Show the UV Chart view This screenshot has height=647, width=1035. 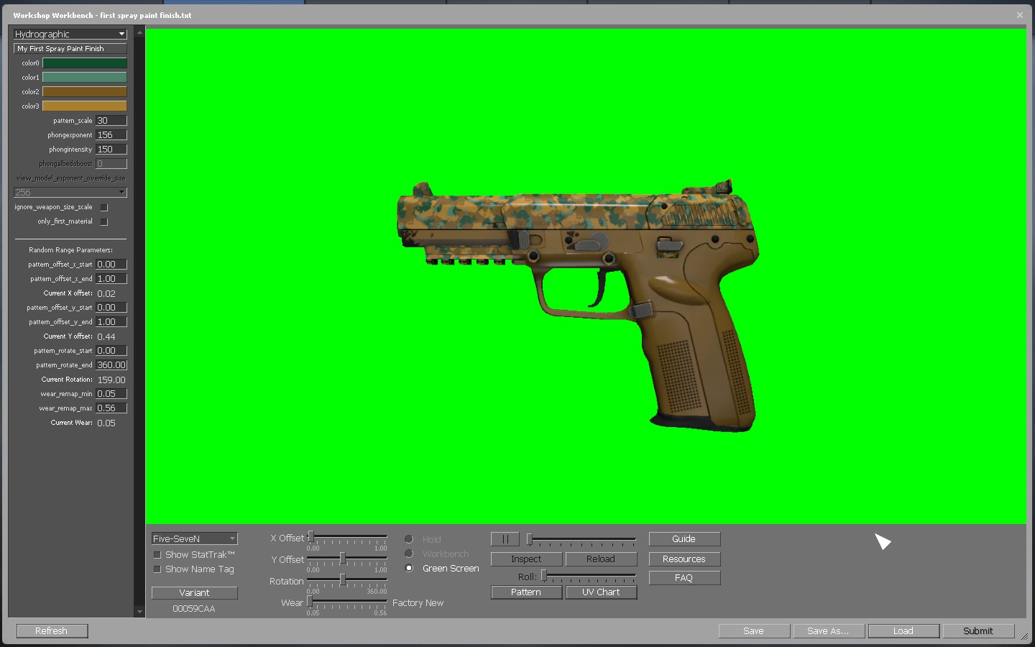click(601, 592)
